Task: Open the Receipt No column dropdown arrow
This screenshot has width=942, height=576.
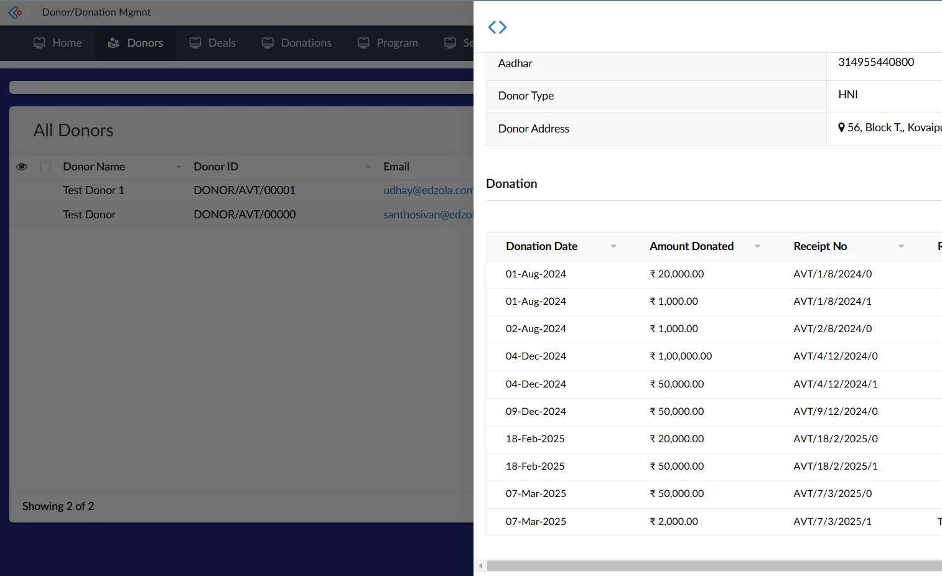Action: coord(901,246)
